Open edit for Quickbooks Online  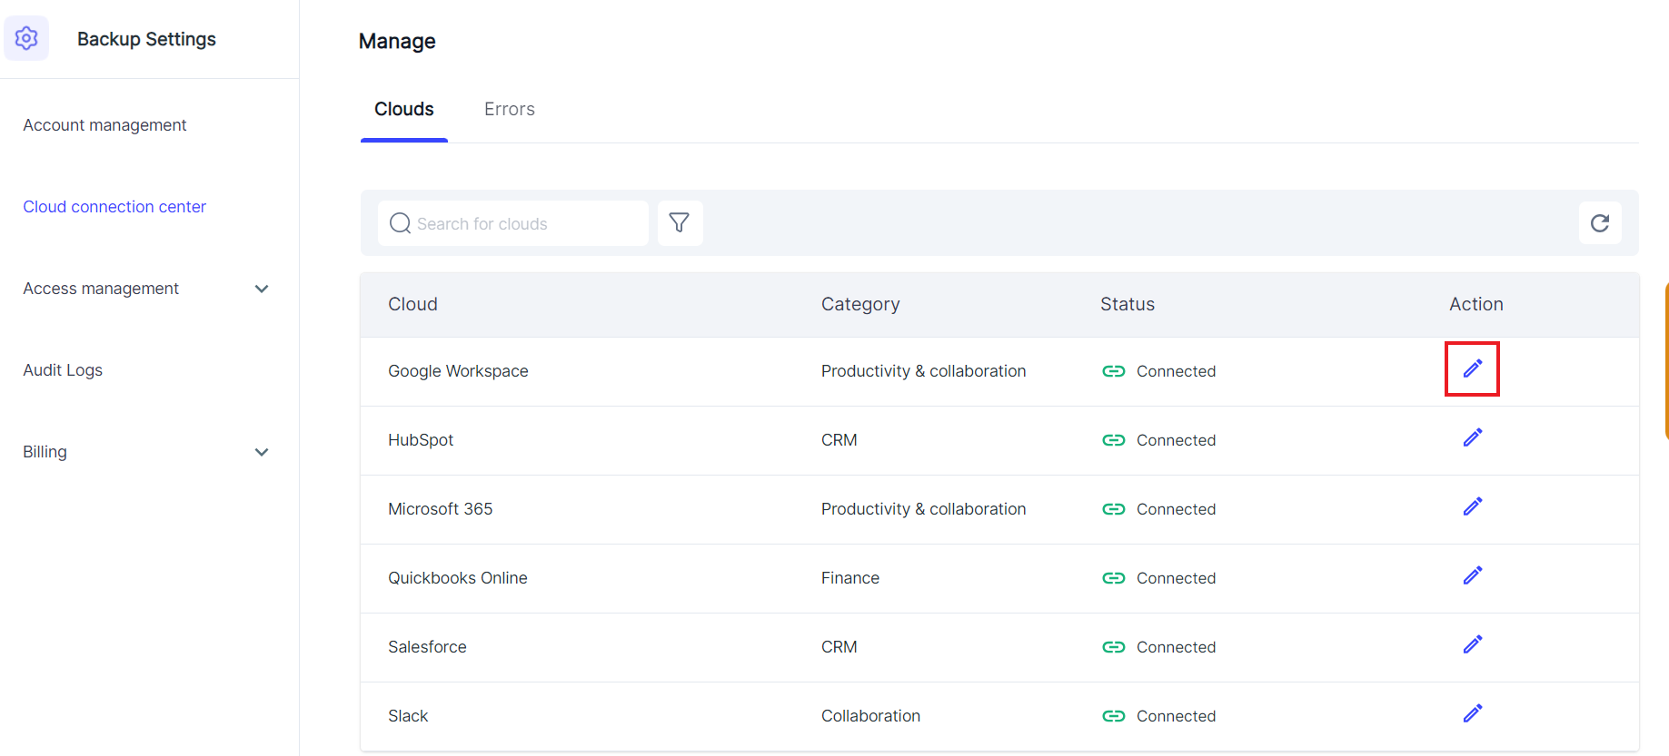click(x=1472, y=575)
